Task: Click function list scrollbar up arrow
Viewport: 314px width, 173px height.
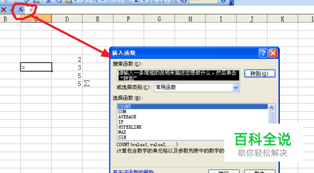Action: (271, 108)
